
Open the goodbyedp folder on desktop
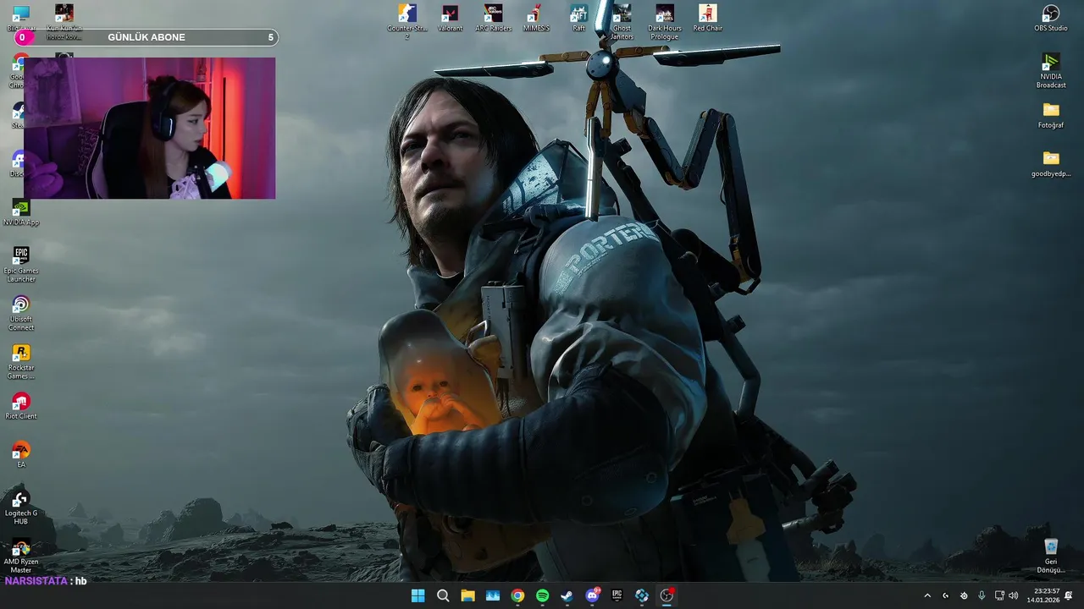click(x=1051, y=163)
